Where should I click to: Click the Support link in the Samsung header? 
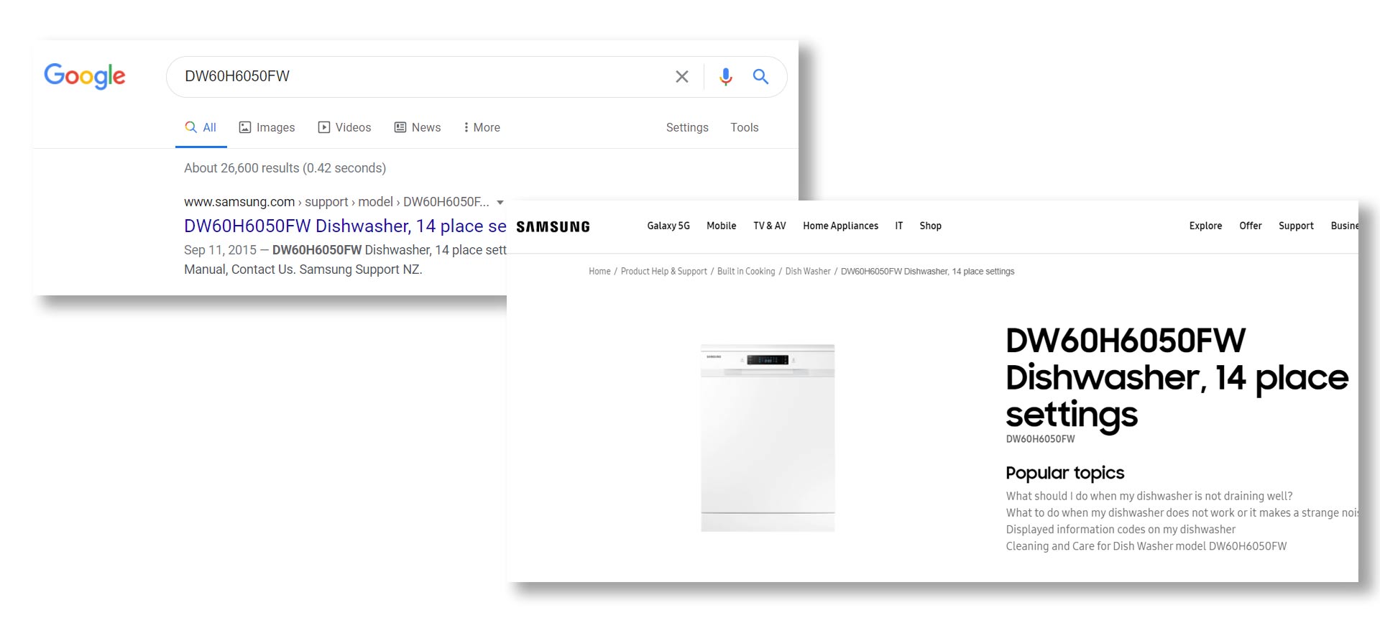tap(1295, 226)
